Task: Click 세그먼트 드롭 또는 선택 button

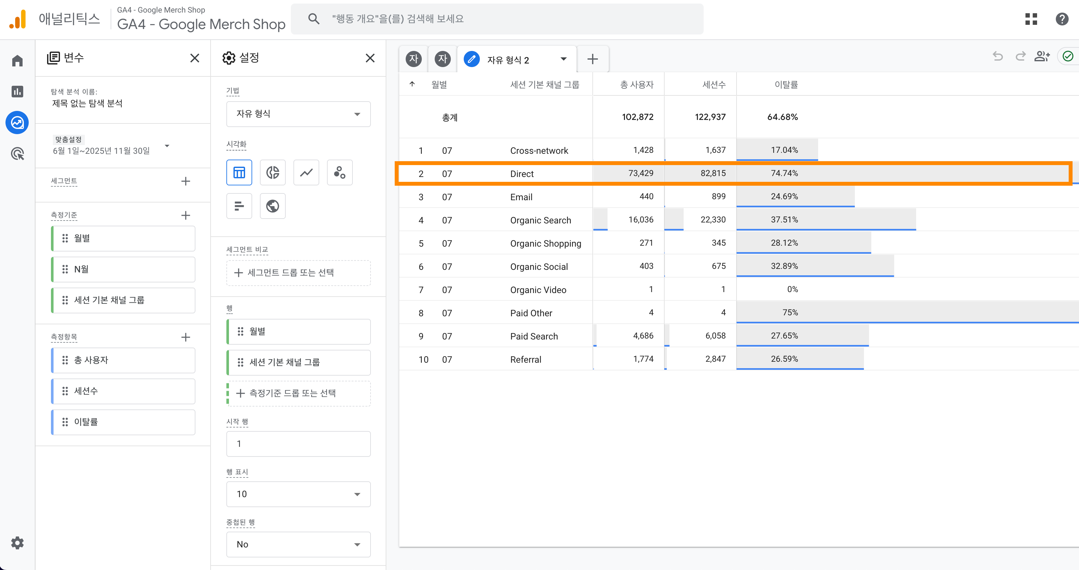Action: click(x=298, y=273)
